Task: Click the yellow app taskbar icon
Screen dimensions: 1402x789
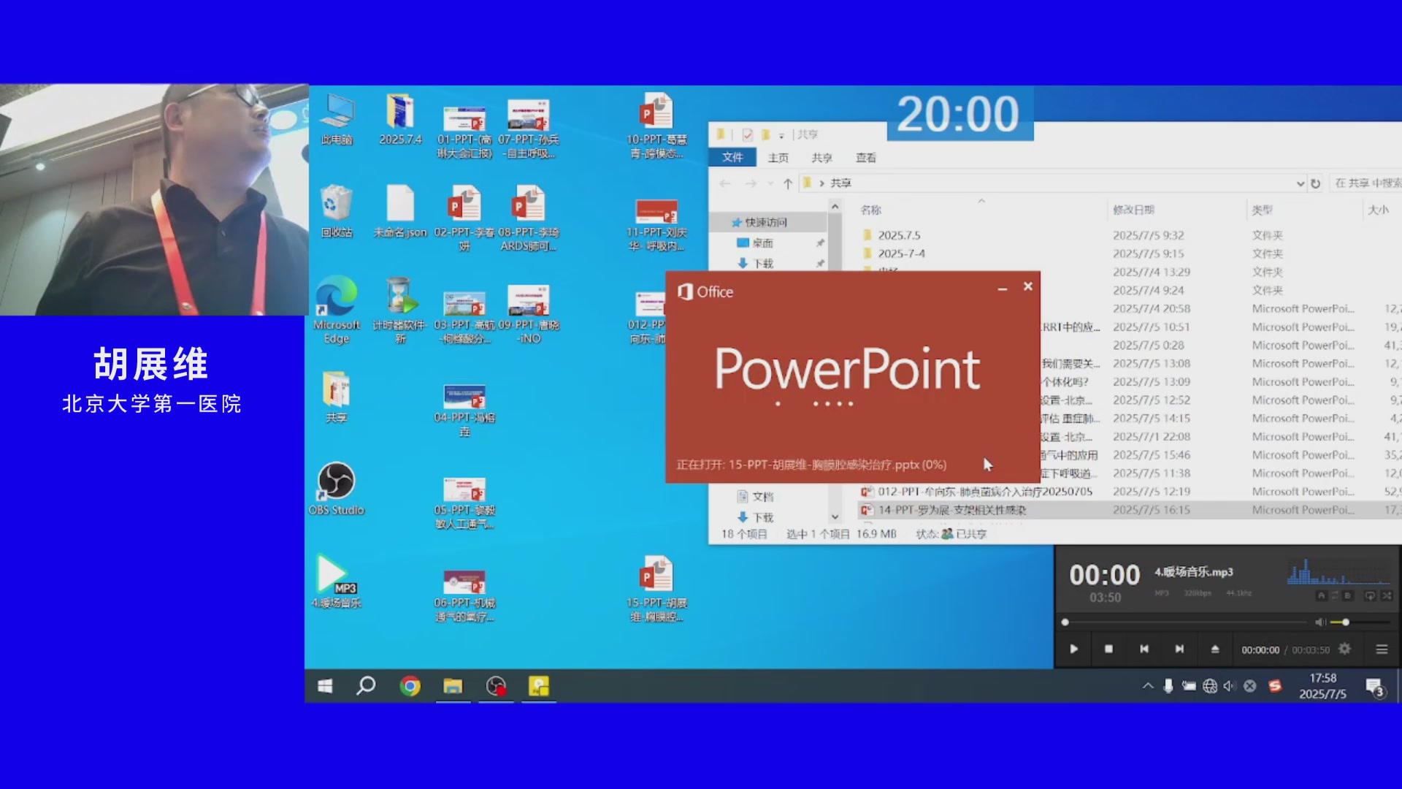Action: (539, 686)
